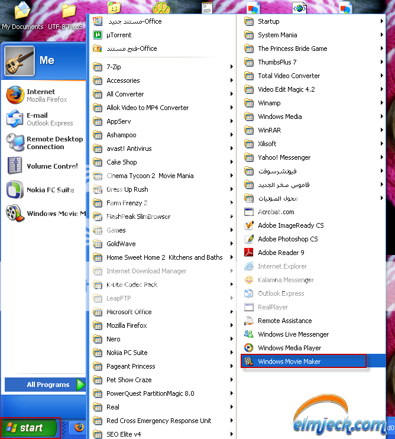Open the Ashampoo program group

163,135
